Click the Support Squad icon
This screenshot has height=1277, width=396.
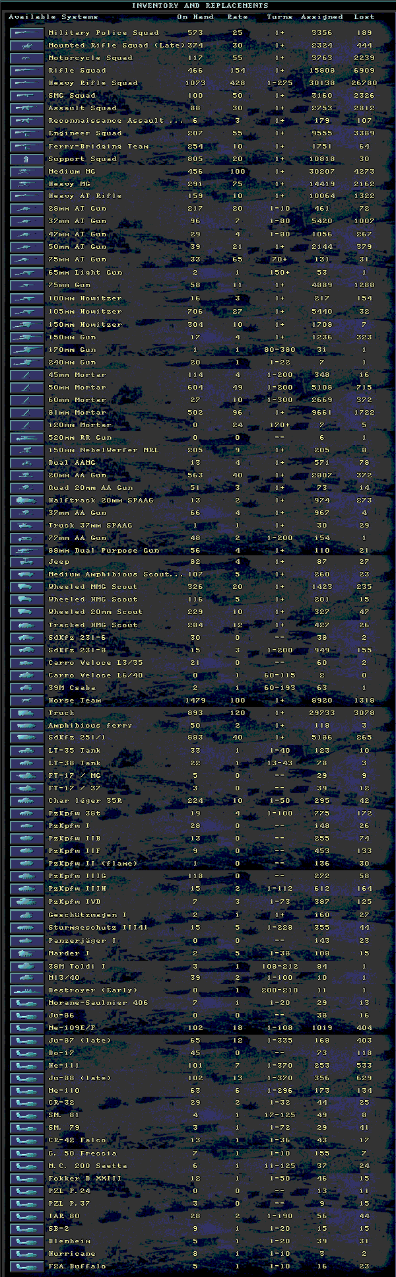[27, 158]
